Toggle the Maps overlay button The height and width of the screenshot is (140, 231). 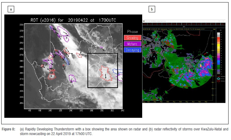179,24
